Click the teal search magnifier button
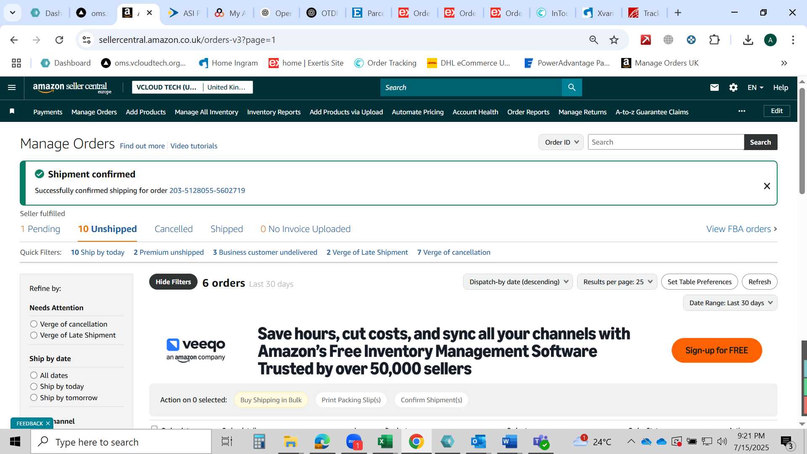 (572, 87)
